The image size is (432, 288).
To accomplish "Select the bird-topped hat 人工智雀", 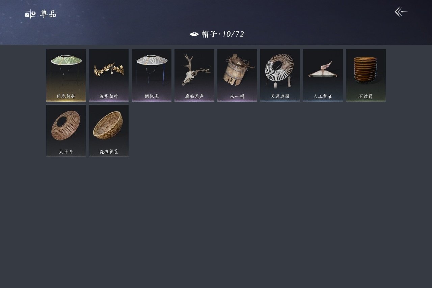I will 323,75.
